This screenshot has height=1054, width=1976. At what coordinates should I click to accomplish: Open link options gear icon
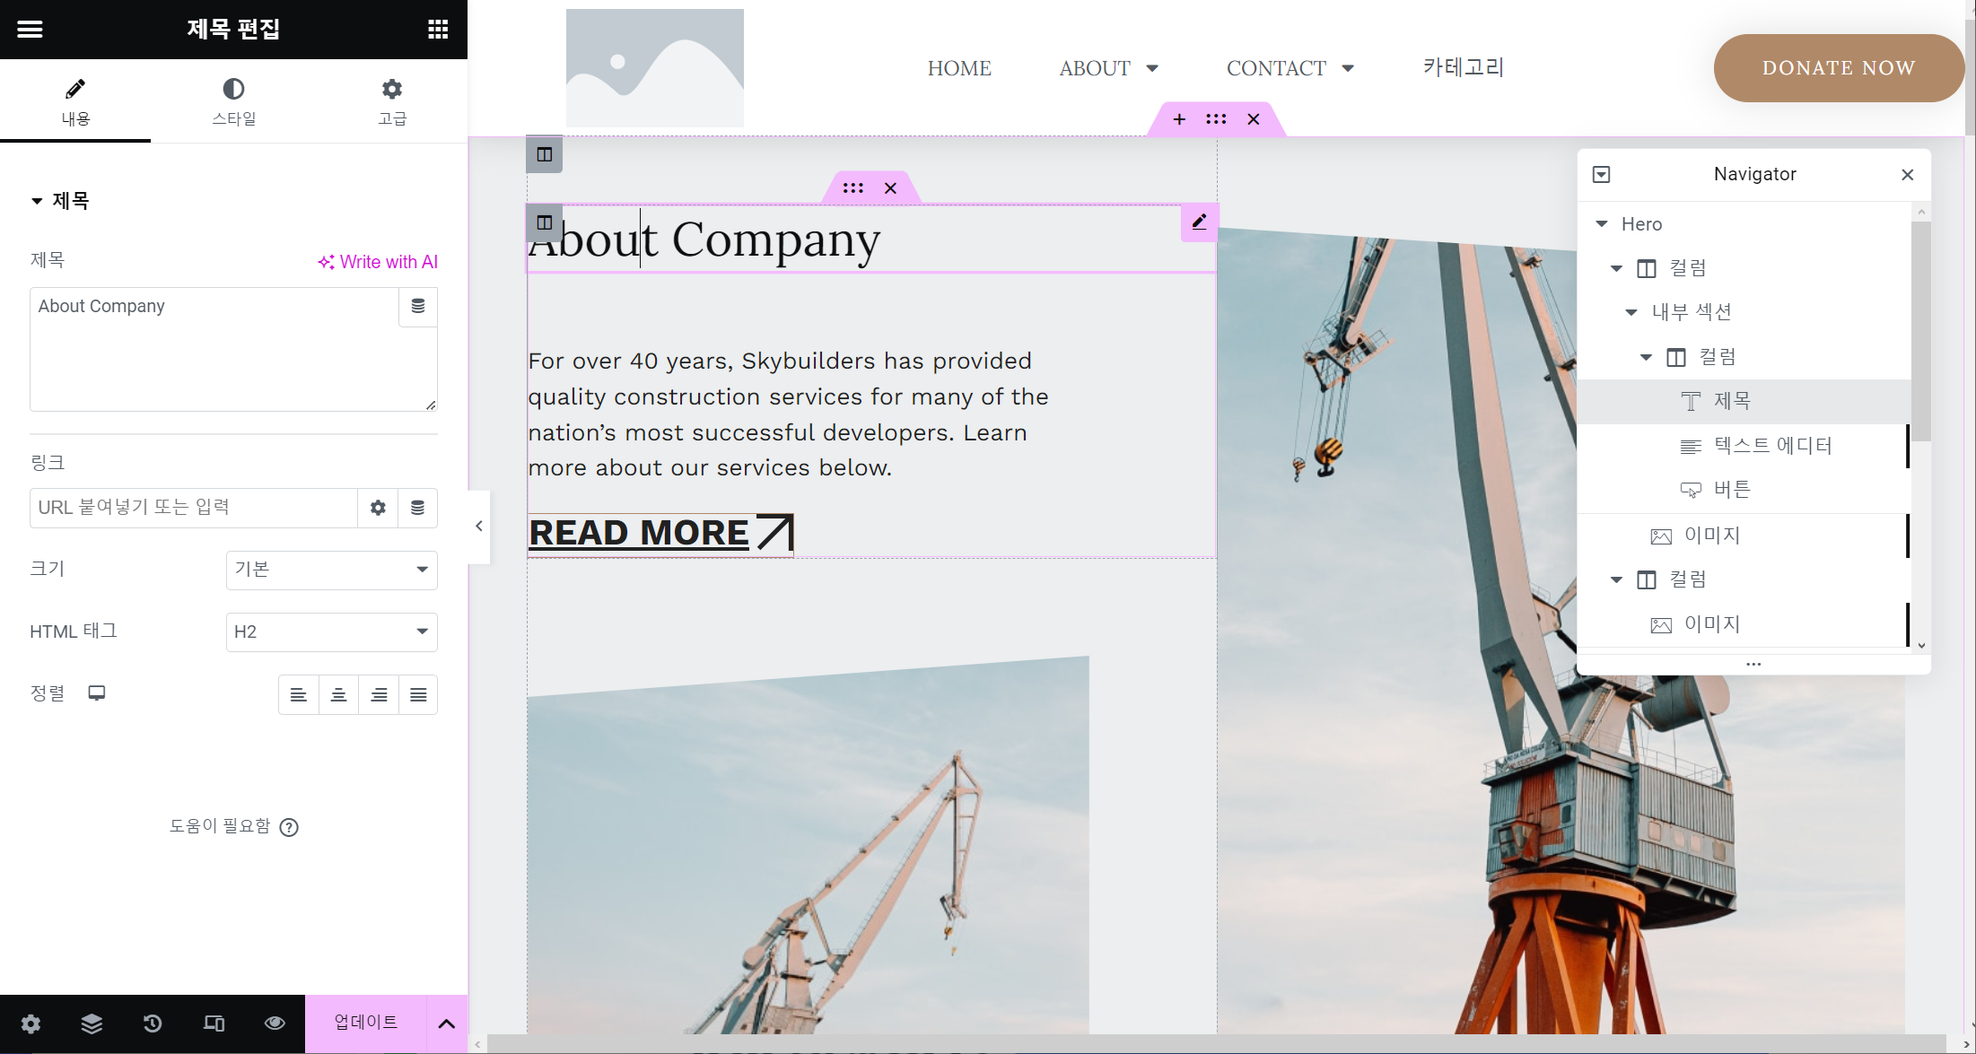click(378, 508)
